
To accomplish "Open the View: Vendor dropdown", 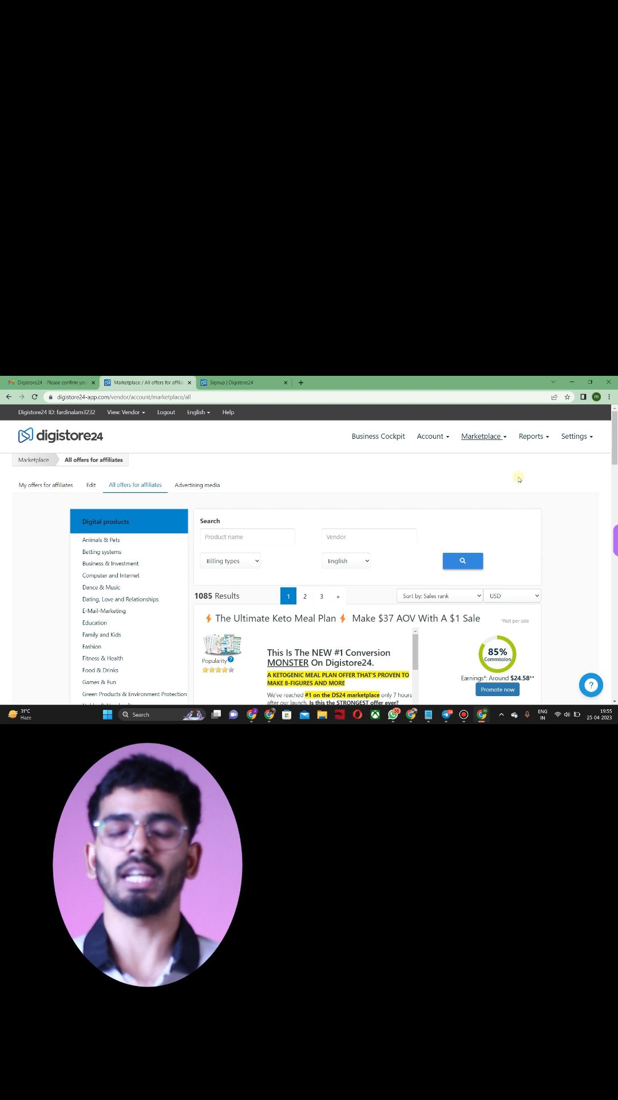I will click(126, 412).
